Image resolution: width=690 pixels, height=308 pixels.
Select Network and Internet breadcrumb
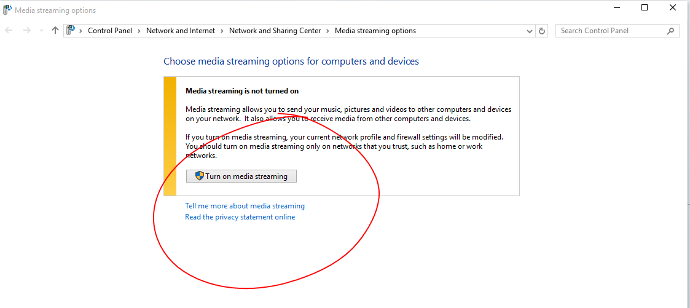pyautogui.click(x=181, y=31)
